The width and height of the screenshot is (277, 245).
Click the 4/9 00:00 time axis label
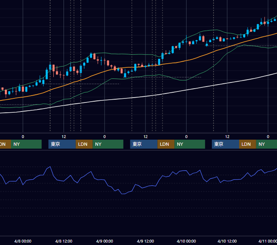(x=105, y=241)
